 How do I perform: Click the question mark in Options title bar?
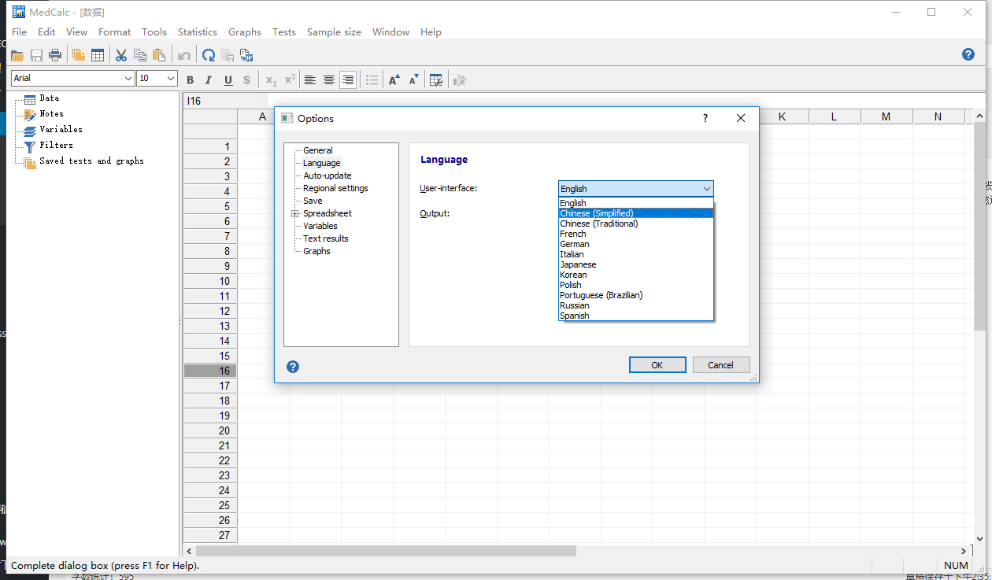(x=705, y=118)
